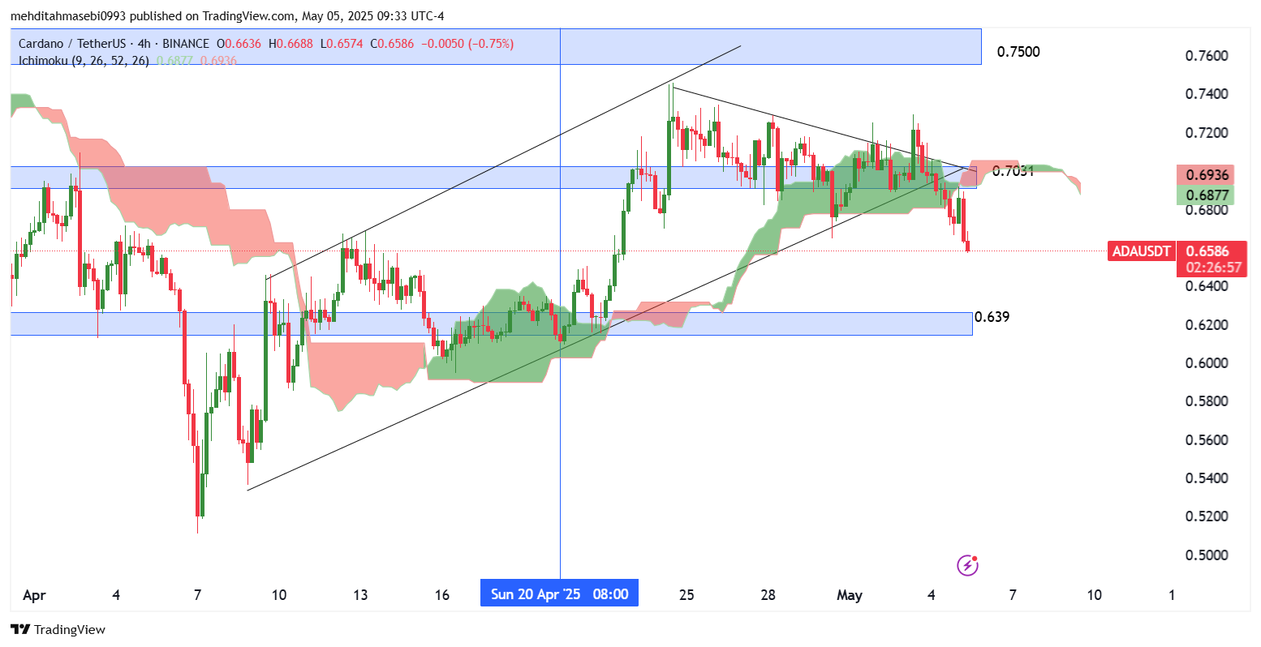Click the 0.7600 level on the price axis

(1207, 56)
